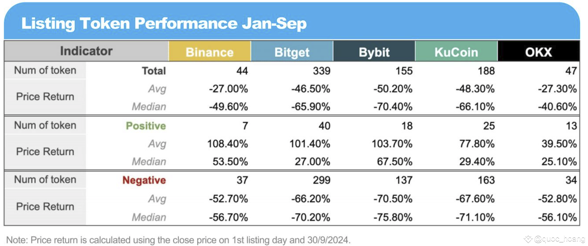Click the @quoc_hoang watermark text
The width and height of the screenshot is (588, 246).
pos(560,239)
